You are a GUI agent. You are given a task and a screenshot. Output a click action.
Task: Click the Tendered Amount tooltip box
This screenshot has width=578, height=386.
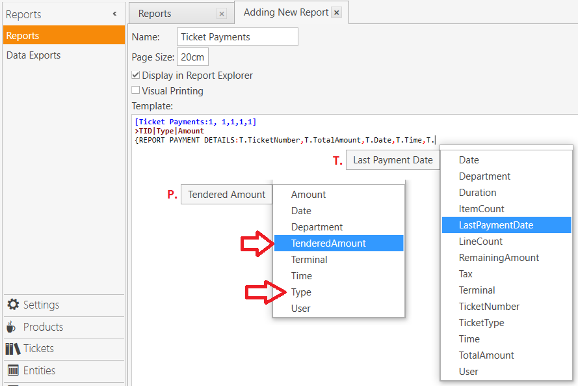(226, 194)
